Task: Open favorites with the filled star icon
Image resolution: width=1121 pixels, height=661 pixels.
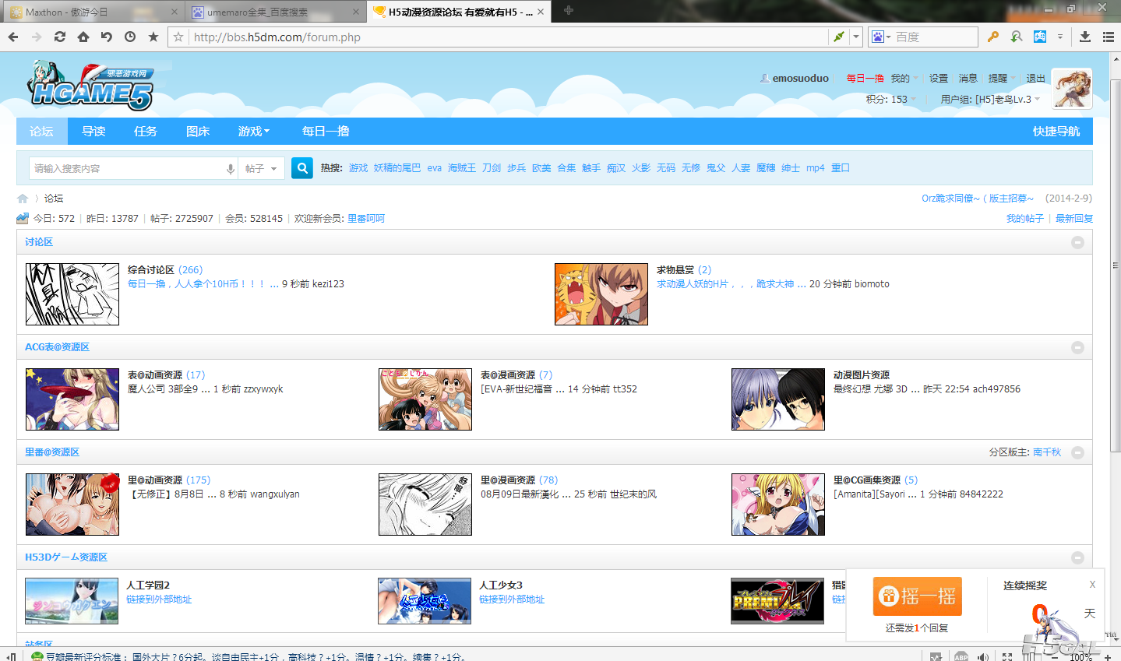Action: [153, 37]
